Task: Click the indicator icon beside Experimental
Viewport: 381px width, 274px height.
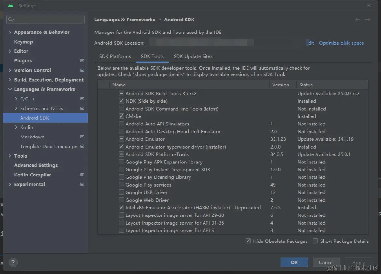Action: [82, 184]
